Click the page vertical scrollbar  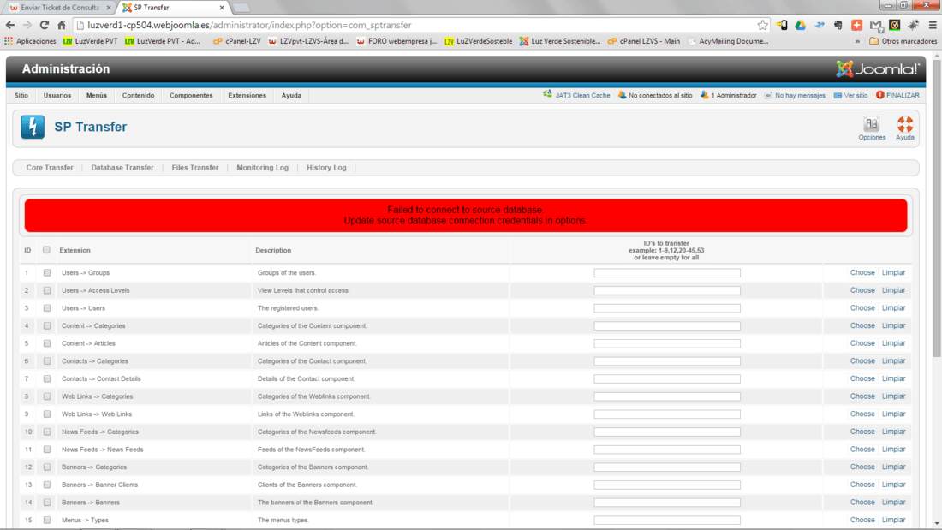coord(937,211)
